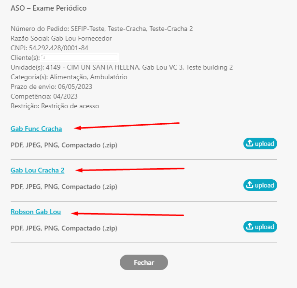Click the Categoria(s) Alimentação, Ambulatório line

click(69, 77)
